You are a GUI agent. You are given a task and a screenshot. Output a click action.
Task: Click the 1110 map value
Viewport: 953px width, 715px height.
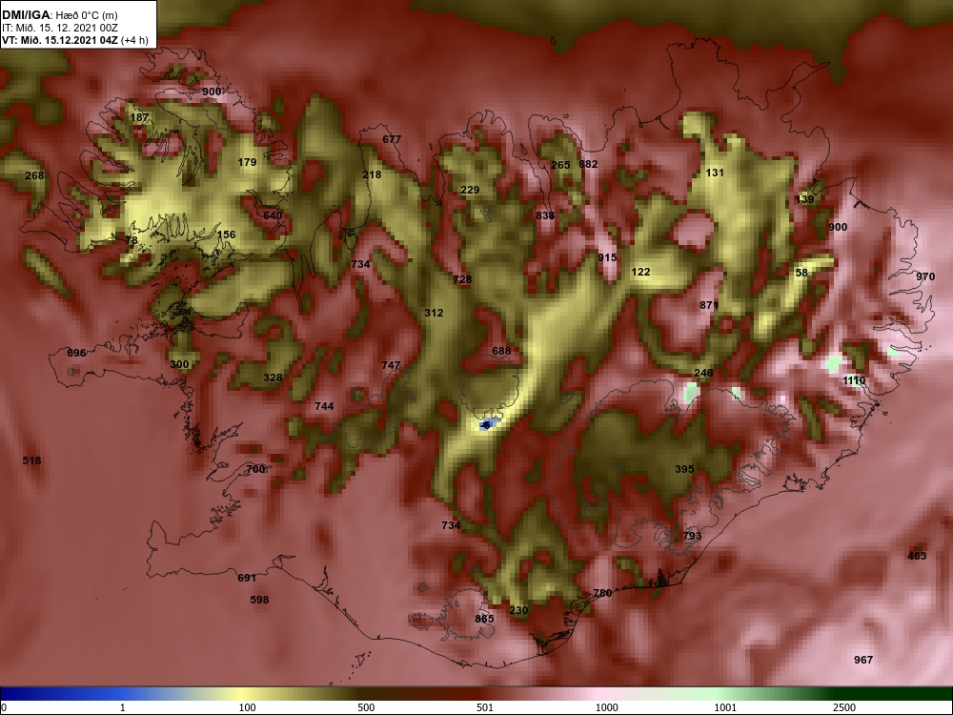[x=854, y=381]
